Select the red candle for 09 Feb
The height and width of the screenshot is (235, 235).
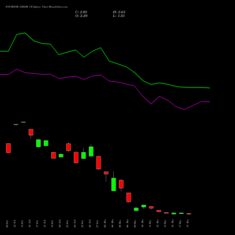point(8,148)
